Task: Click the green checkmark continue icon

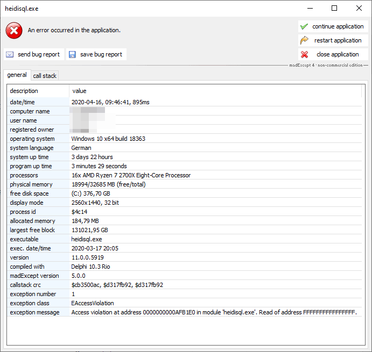Action: (304, 26)
